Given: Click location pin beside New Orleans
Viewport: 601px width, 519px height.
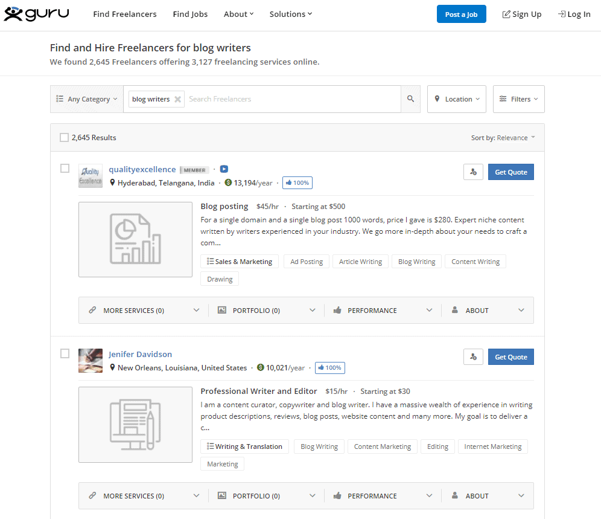Looking at the screenshot, I should coord(112,367).
